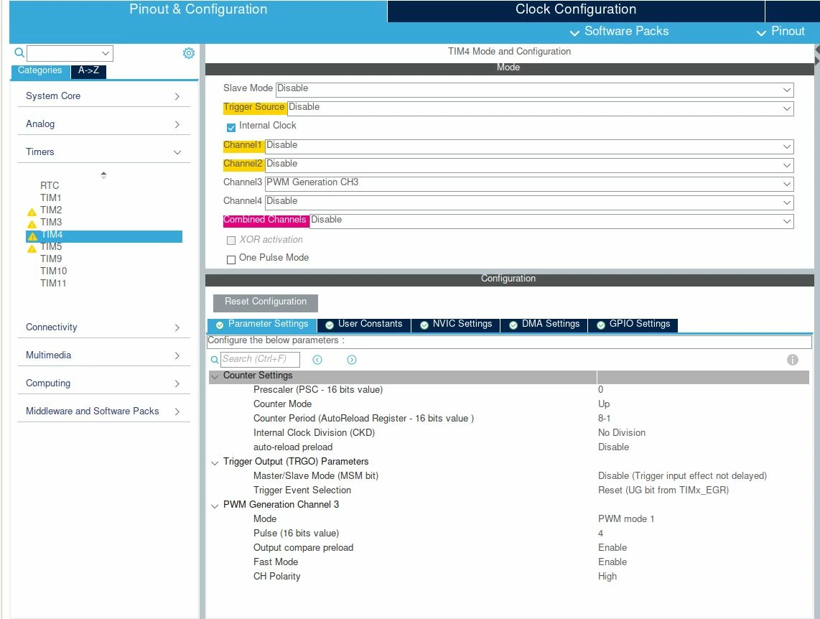Click the TIM2 warning triangle icon
This screenshot has height=619, width=820.
(32, 212)
